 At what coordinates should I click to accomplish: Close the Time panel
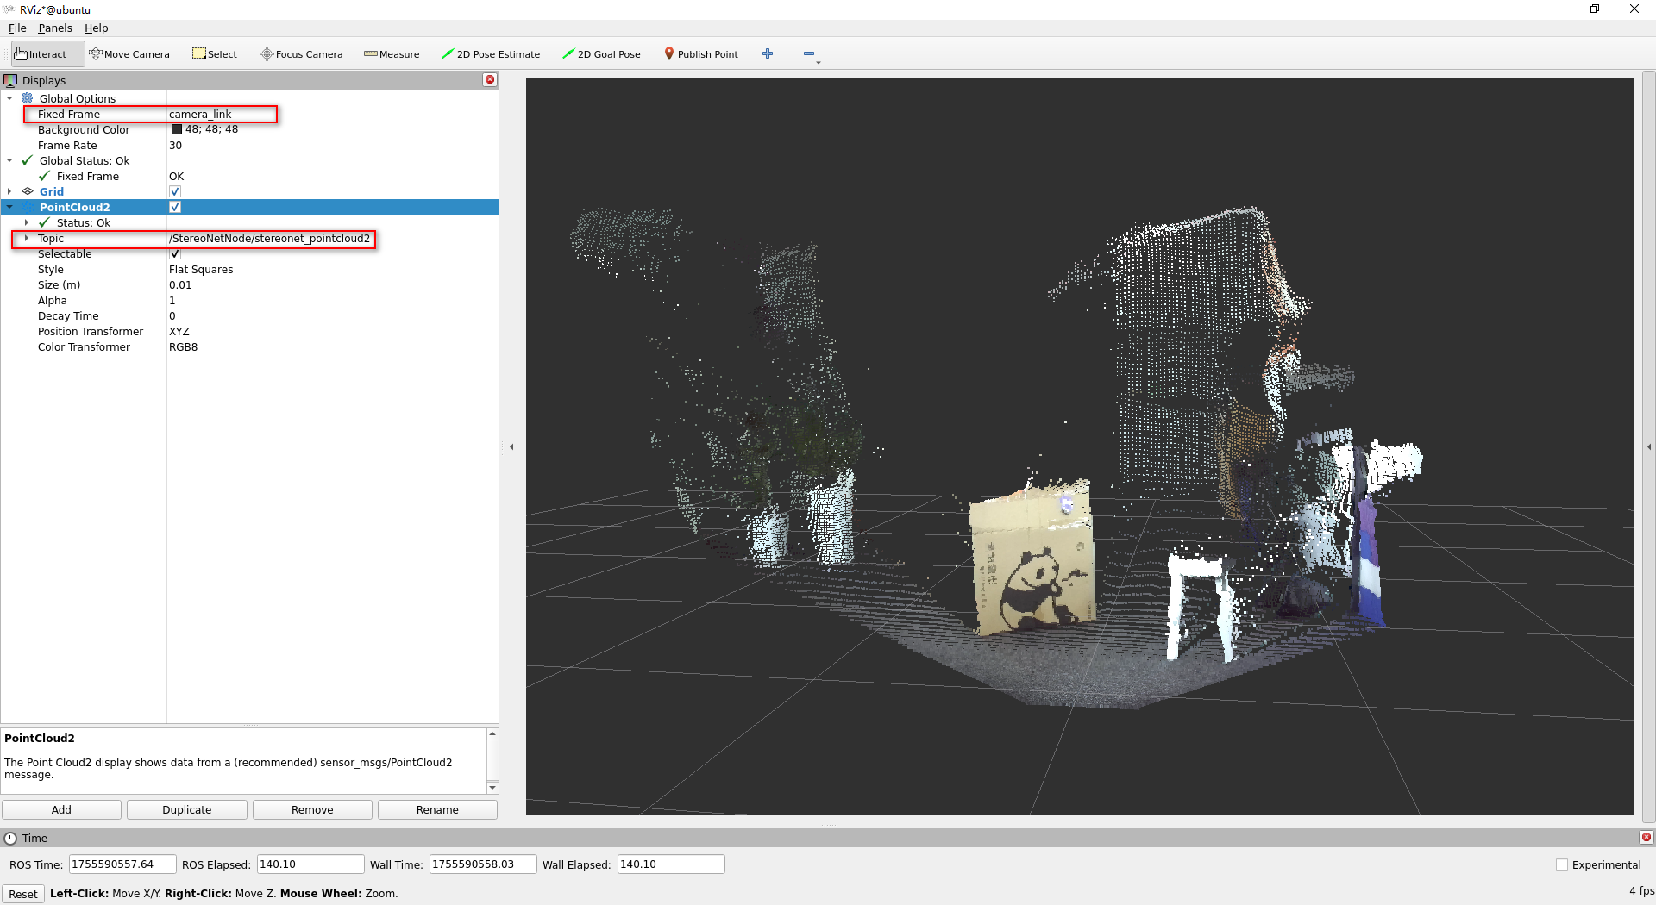coord(1646,838)
